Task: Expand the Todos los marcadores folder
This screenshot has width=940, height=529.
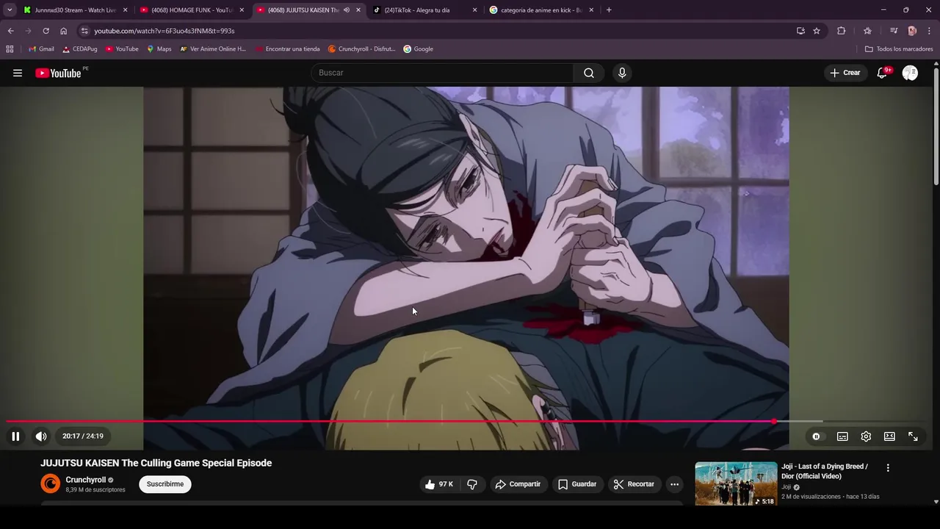Action: (x=899, y=49)
